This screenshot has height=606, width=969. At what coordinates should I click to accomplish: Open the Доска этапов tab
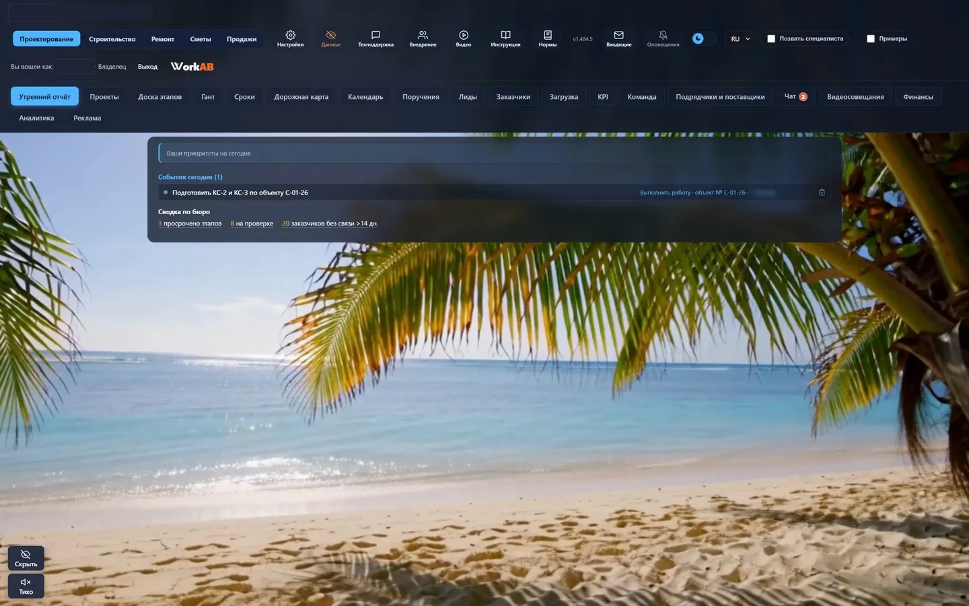click(x=160, y=97)
